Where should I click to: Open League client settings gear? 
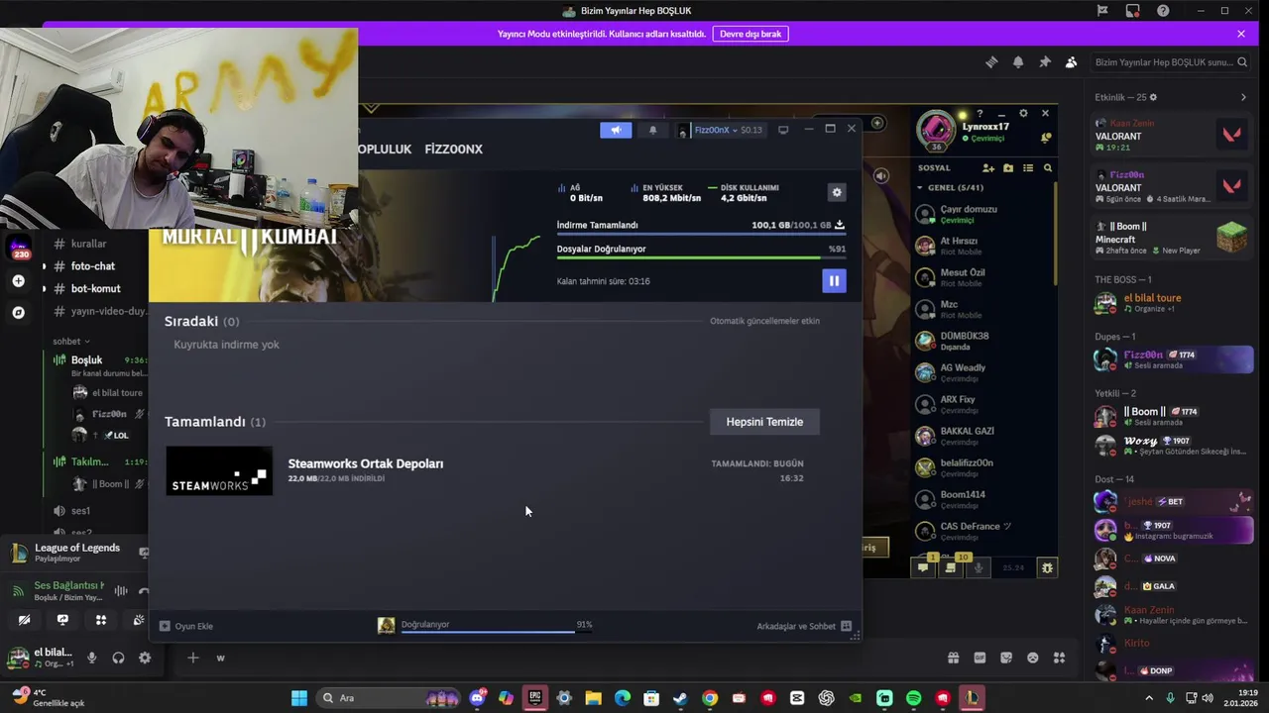click(1023, 113)
